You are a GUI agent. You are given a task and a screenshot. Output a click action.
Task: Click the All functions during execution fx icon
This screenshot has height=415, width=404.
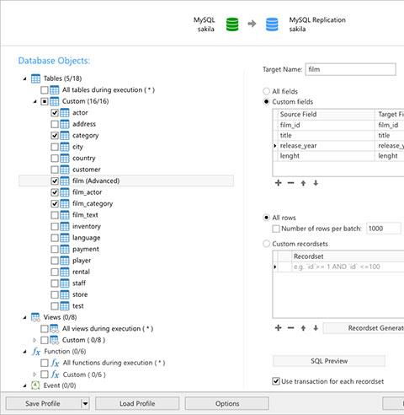click(55, 363)
